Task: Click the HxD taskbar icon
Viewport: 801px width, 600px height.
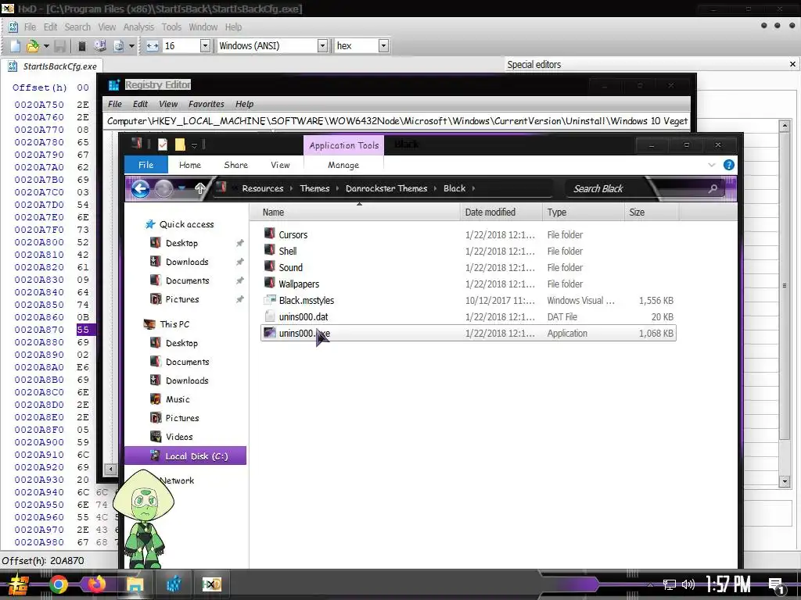Action: coord(211,584)
